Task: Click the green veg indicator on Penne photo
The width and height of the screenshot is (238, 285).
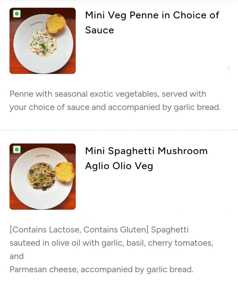Action: click(17, 14)
